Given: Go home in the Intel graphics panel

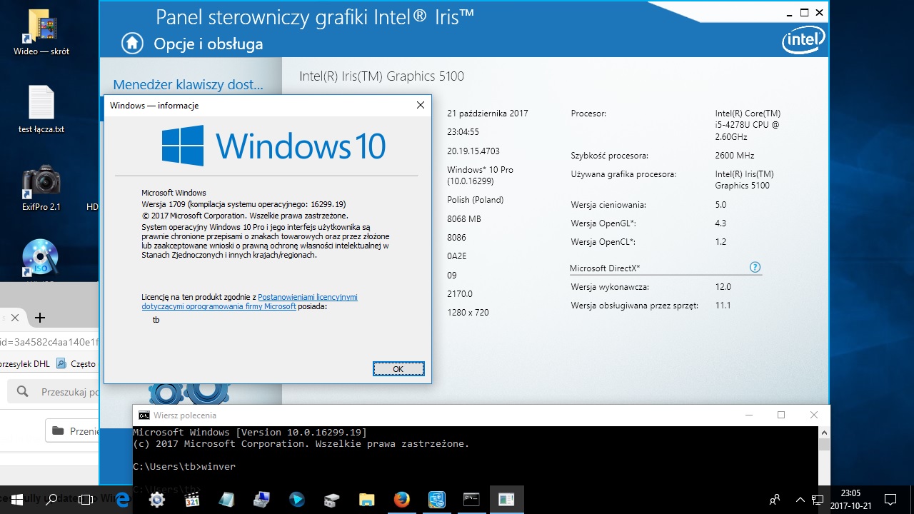Looking at the screenshot, I should point(132,44).
